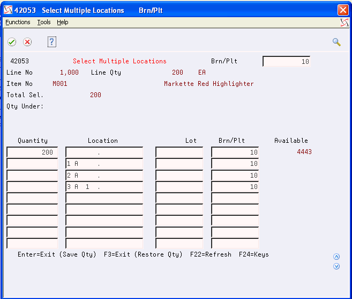The height and width of the screenshot is (299, 352).
Task: Open the Tools menu
Action: pos(44,22)
